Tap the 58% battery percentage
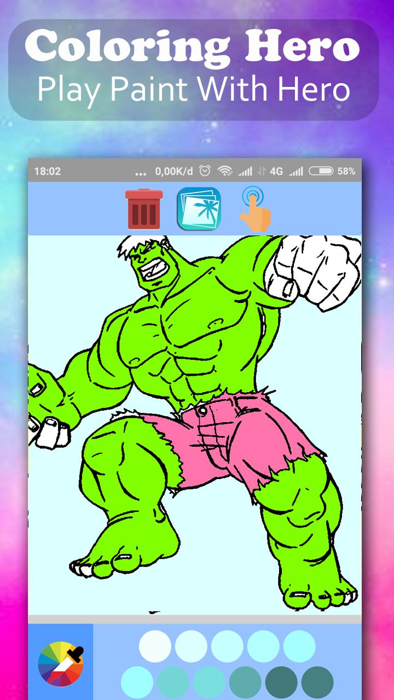The height and width of the screenshot is (700, 394). click(x=346, y=171)
